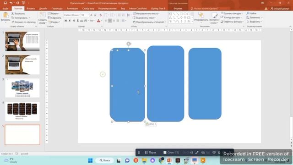293x165 pixels.
Task: Switch to the Анимация (Animations) tab
Action: click(72, 9)
